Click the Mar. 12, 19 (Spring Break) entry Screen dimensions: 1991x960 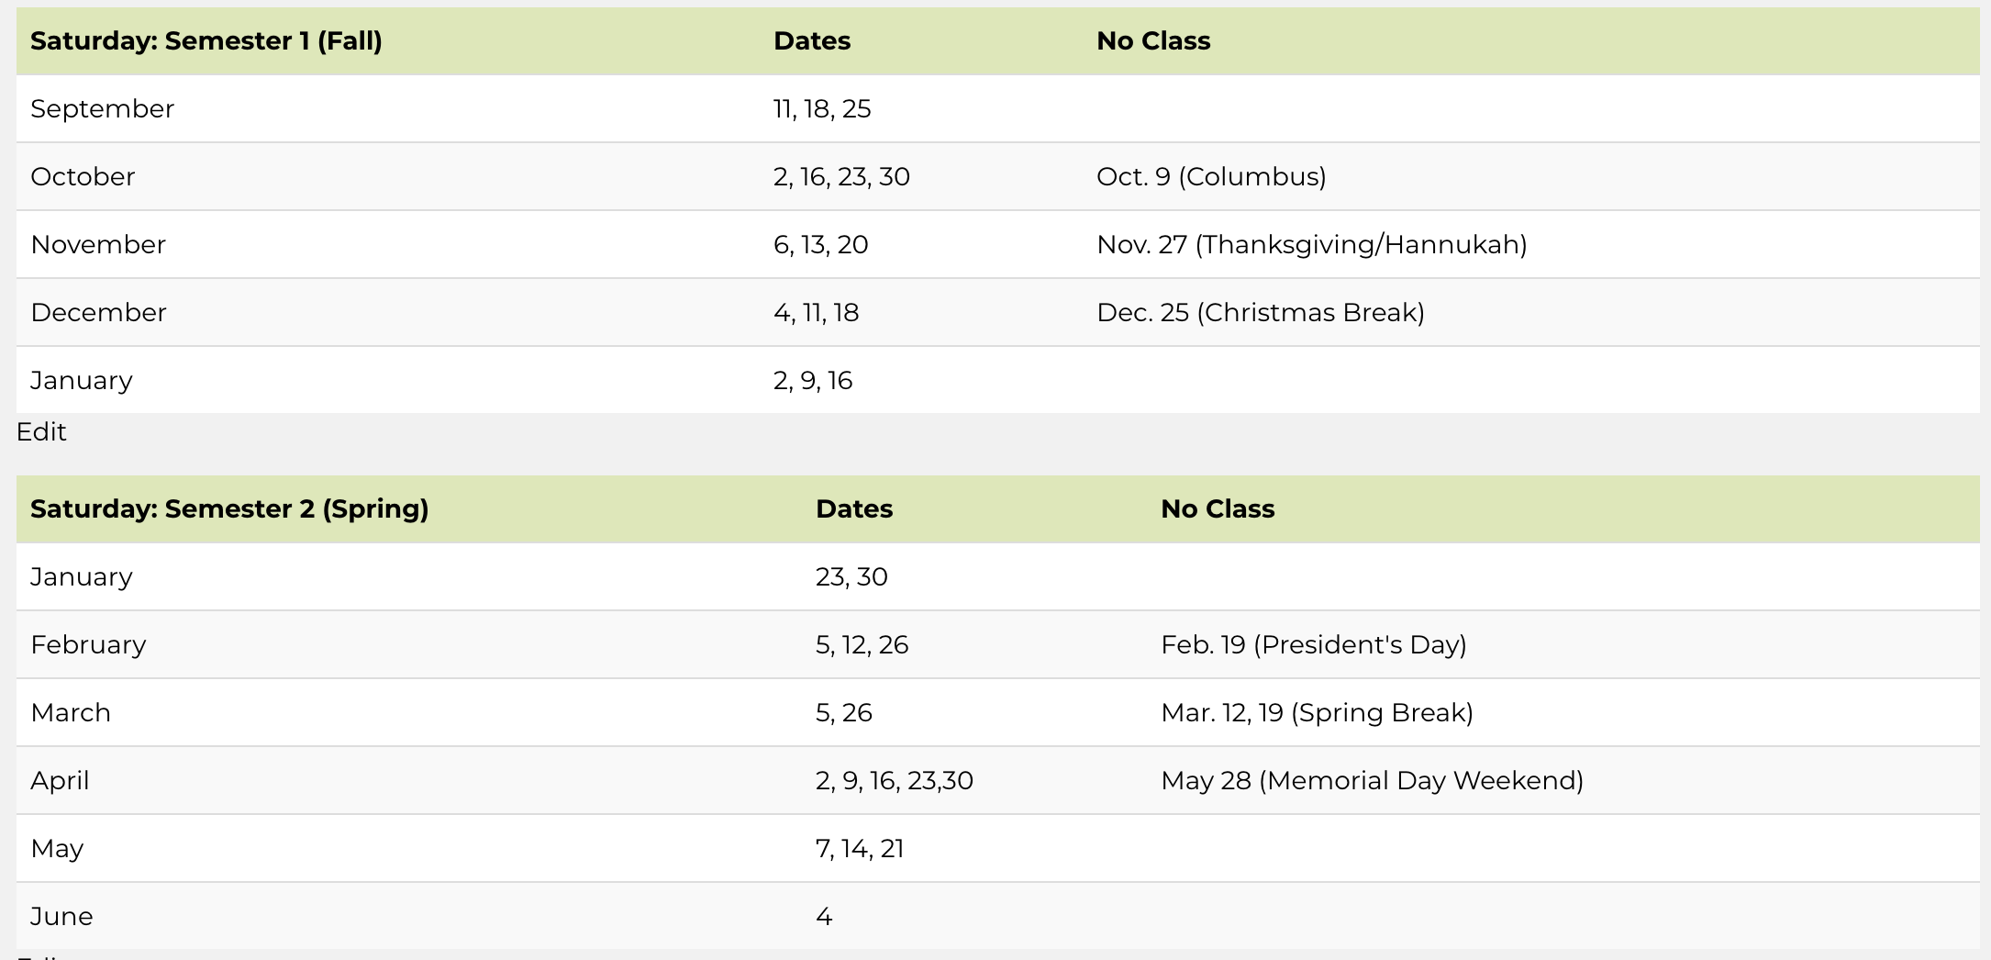tap(1317, 713)
